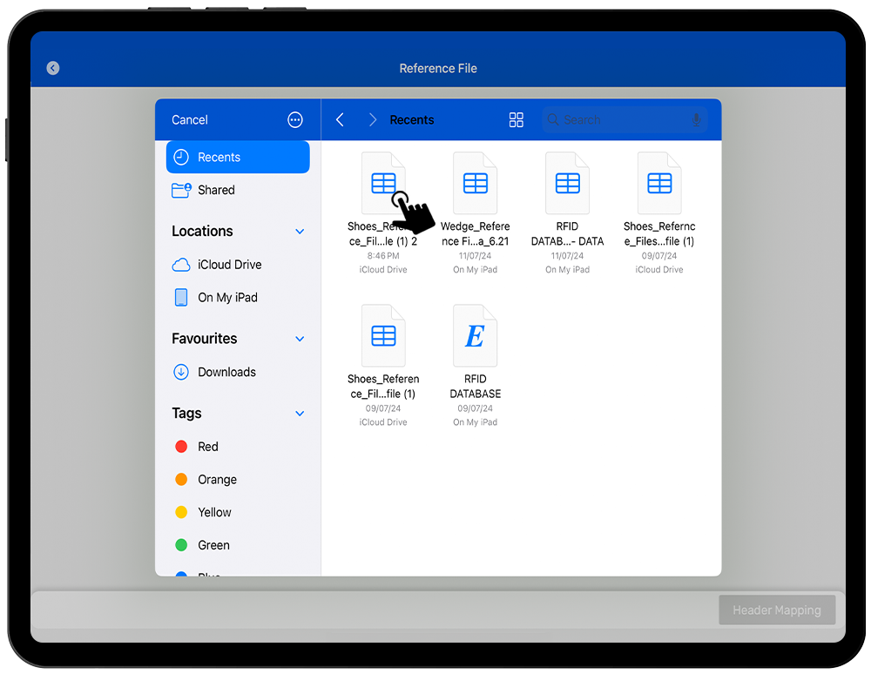Filter by the Red tag
Screen dimensions: 871x674
(207, 447)
